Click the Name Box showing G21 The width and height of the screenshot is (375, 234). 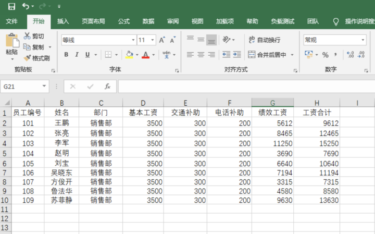point(25,87)
